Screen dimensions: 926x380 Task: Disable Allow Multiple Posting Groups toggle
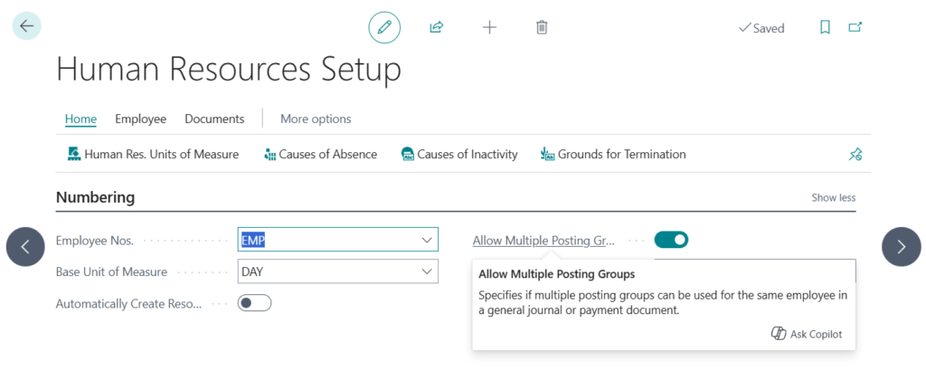pos(671,240)
